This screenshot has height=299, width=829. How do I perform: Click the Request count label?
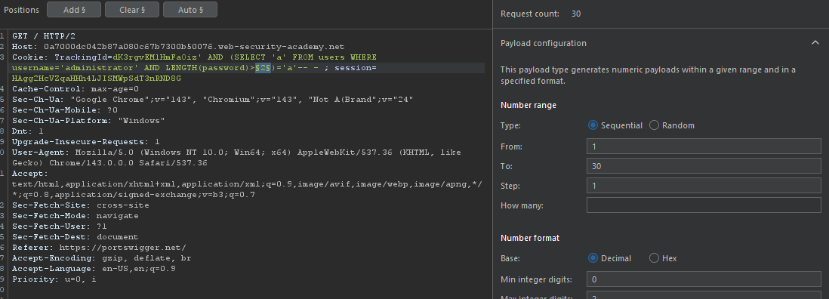tap(530, 14)
